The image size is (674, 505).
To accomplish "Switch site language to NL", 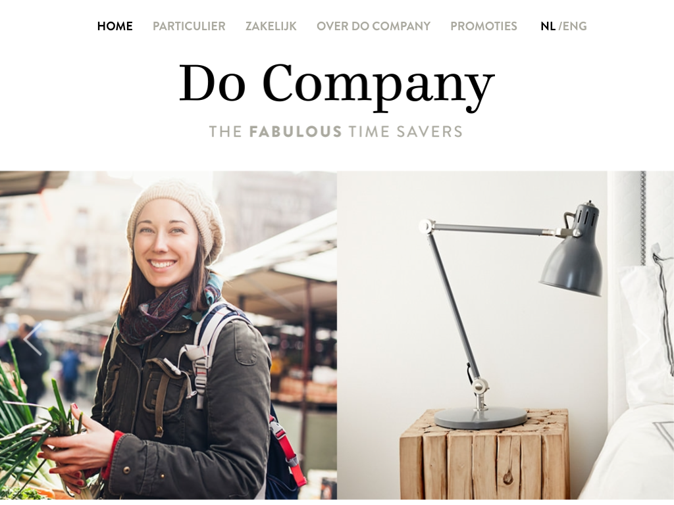I will pos(548,26).
